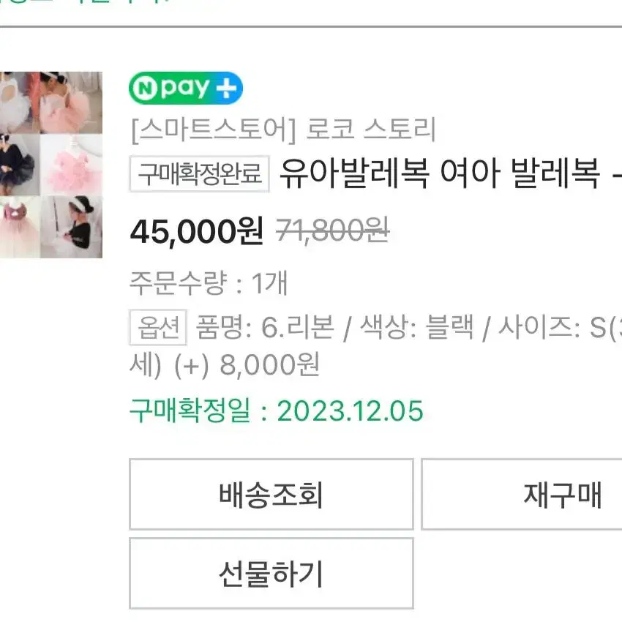Tap the 선물하기 gift button
The image size is (622, 622).
coord(271,574)
